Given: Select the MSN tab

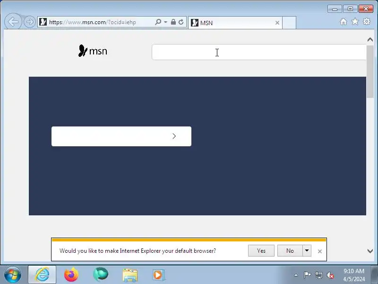Looking at the screenshot, I should pos(235,23).
